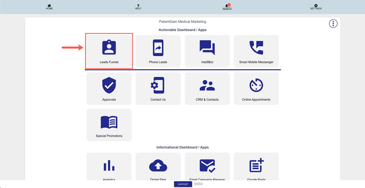Open Smart Mobile Messenger

pos(256,51)
